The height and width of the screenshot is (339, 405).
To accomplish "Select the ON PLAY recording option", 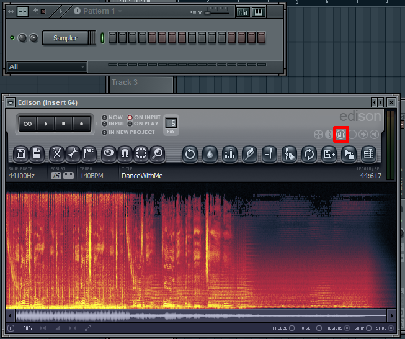I will click(x=143, y=124).
